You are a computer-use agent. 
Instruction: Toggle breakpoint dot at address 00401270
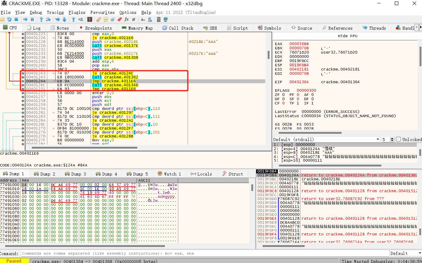[23, 128]
